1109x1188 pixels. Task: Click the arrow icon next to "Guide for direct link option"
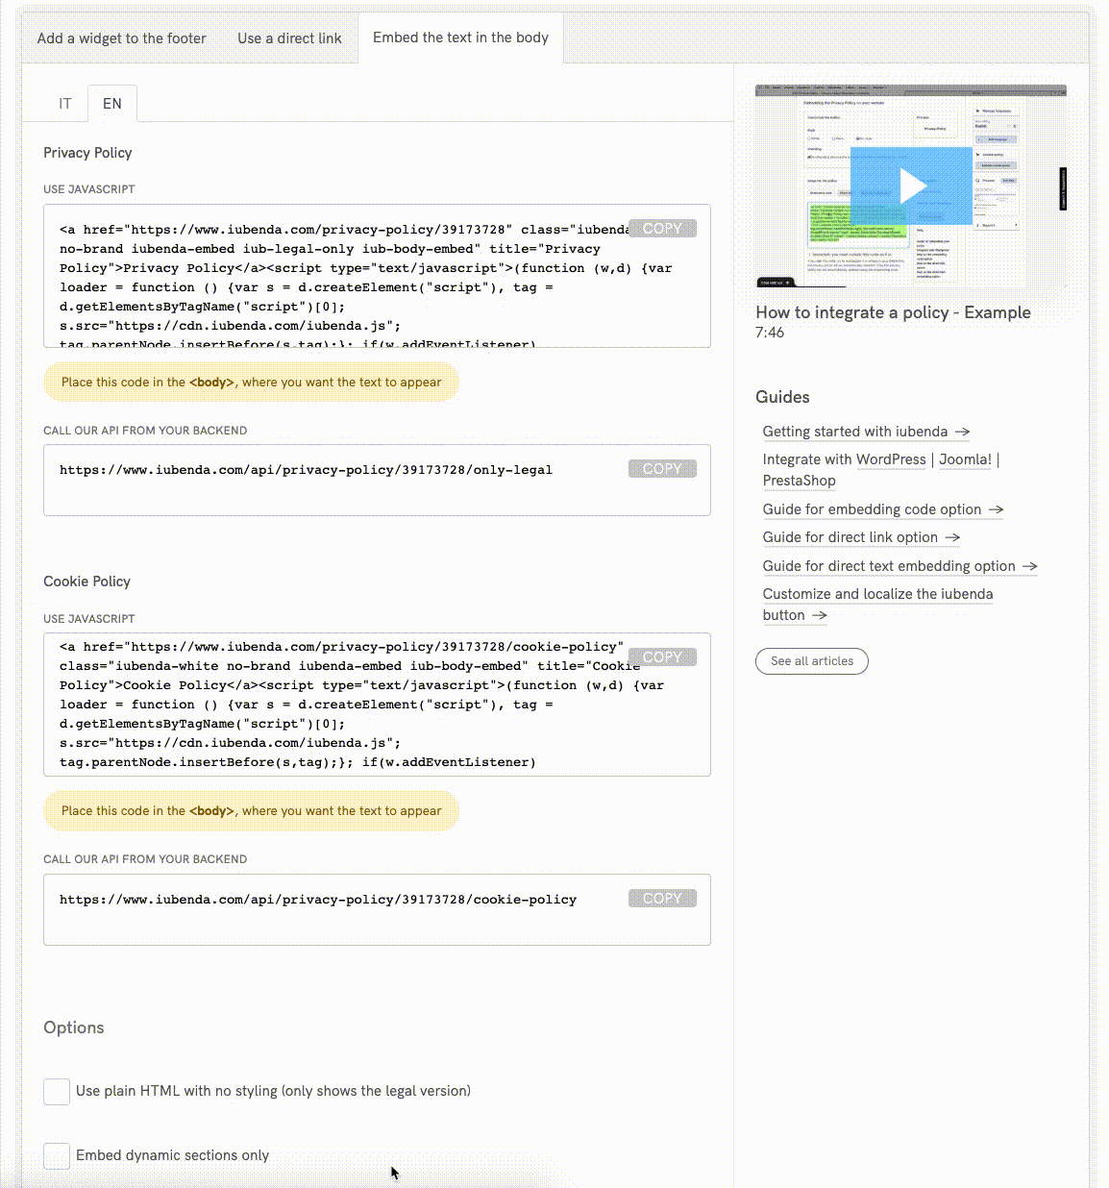[x=951, y=537]
